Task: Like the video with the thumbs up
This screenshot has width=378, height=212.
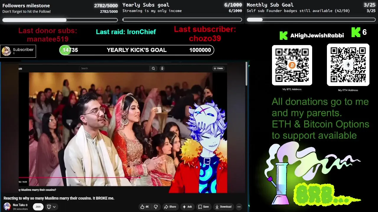Action: coord(145,207)
